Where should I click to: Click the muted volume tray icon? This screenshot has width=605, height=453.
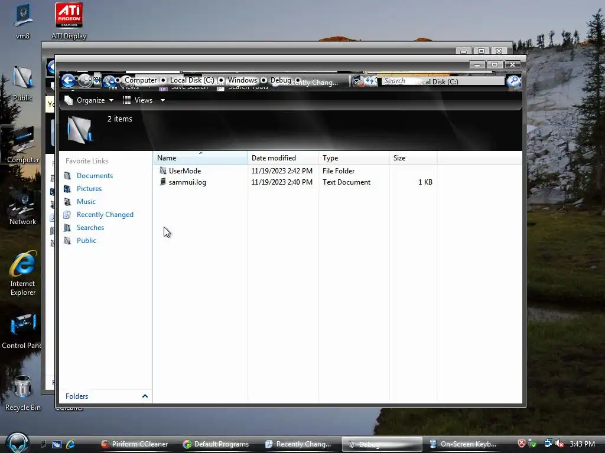tap(560, 444)
